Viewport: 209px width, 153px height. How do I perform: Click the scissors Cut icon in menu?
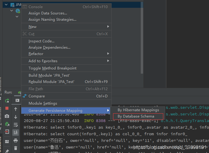[x=25, y=34]
